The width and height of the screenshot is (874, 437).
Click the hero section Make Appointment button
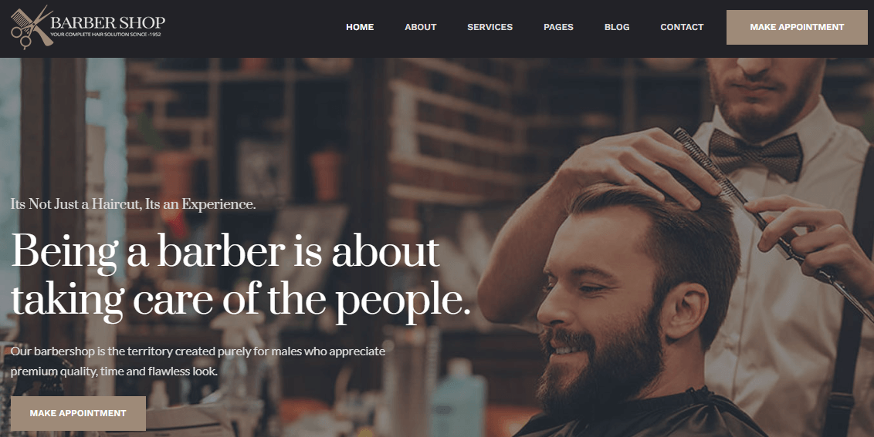[x=78, y=413]
